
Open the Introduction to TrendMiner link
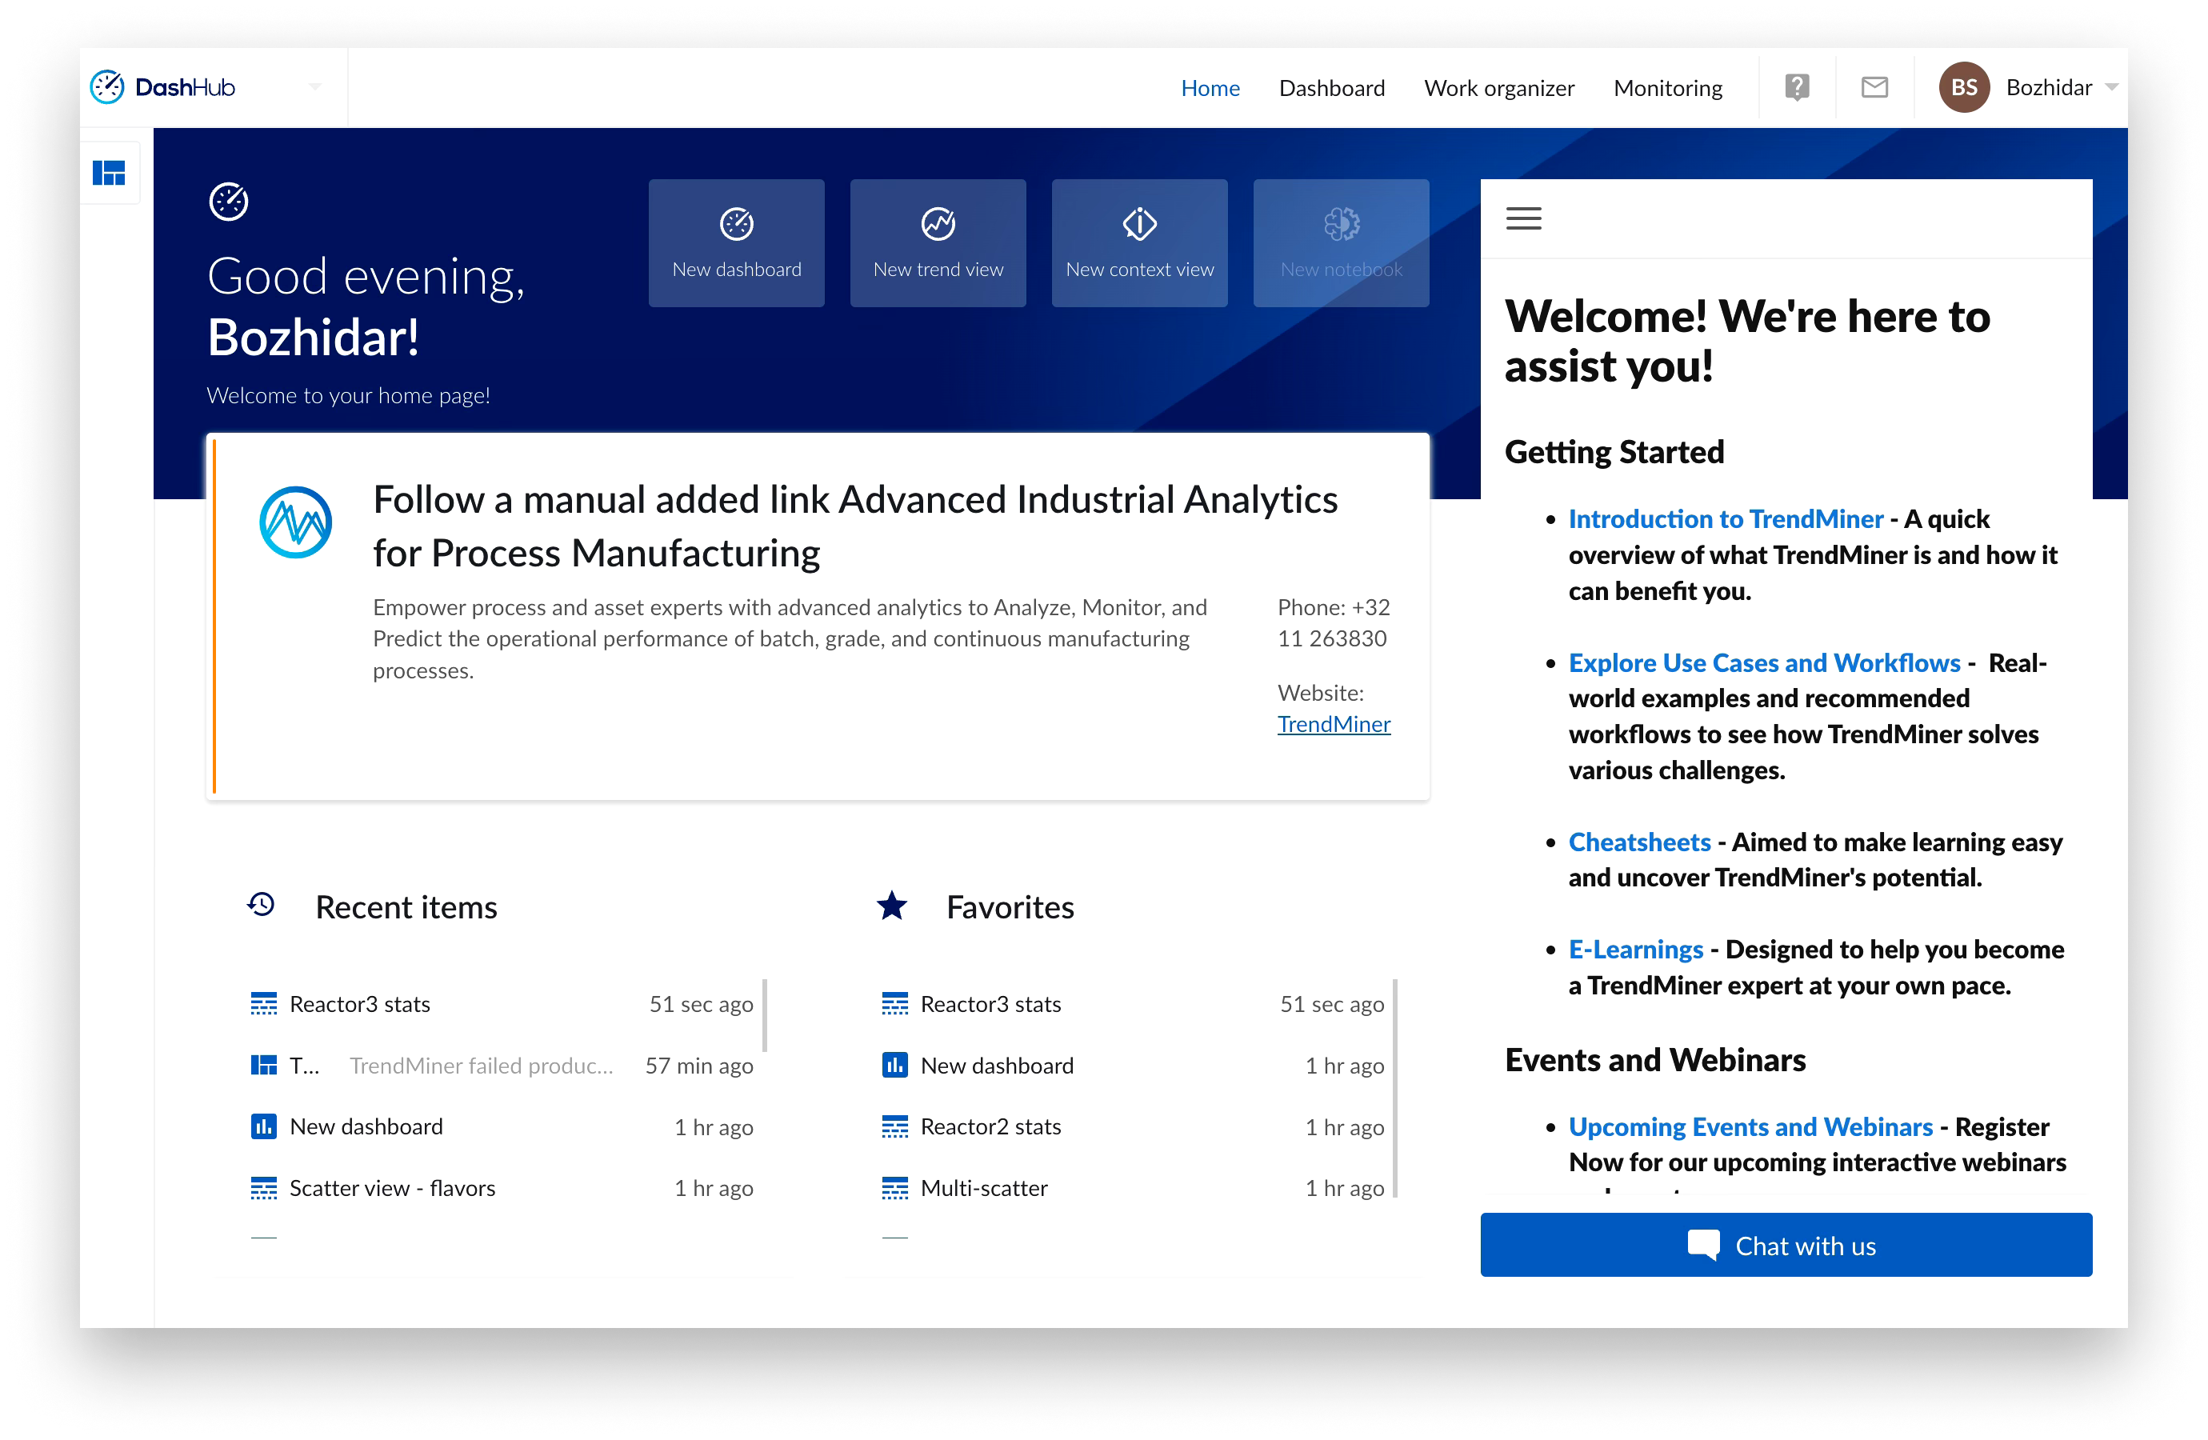point(1725,518)
